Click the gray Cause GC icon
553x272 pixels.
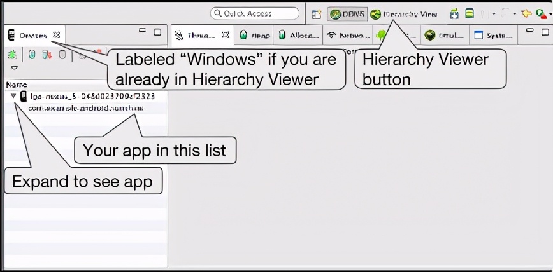pyautogui.click(x=62, y=55)
